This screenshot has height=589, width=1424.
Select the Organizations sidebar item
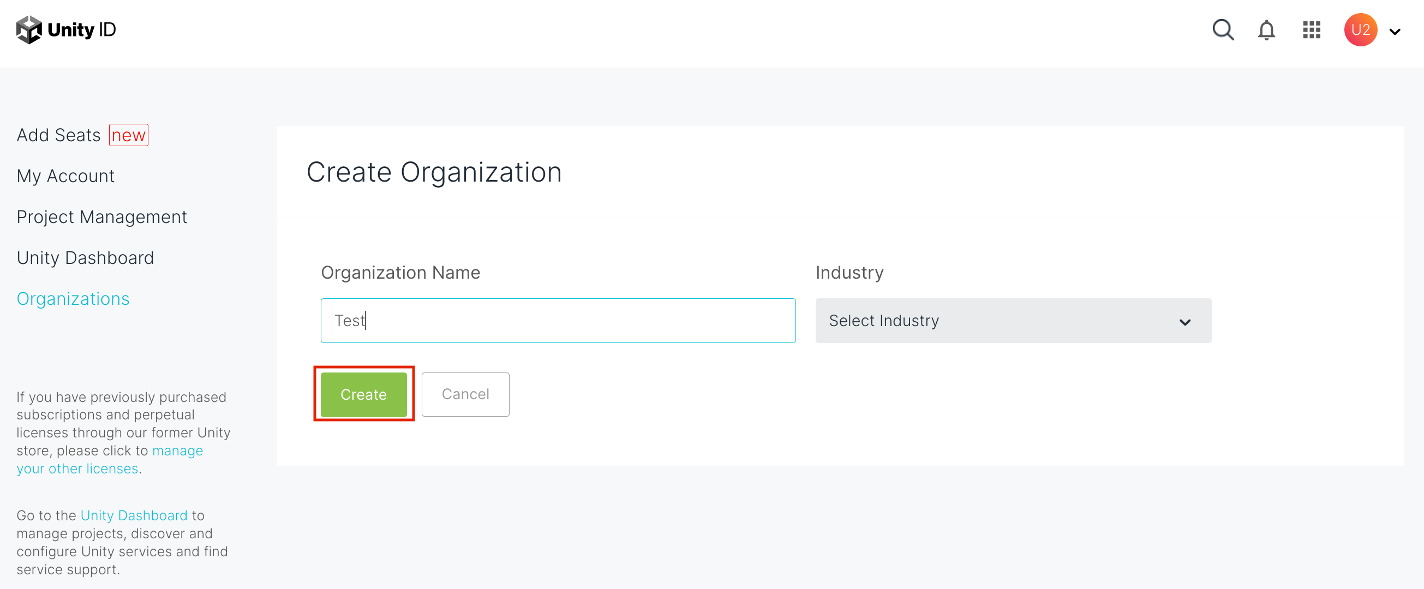click(73, 298)
